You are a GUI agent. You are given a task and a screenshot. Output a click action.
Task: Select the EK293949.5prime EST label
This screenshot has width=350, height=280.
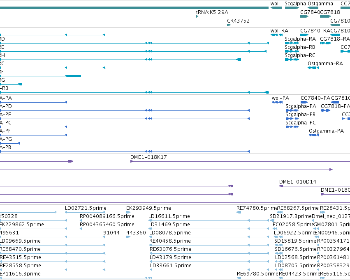148,208
